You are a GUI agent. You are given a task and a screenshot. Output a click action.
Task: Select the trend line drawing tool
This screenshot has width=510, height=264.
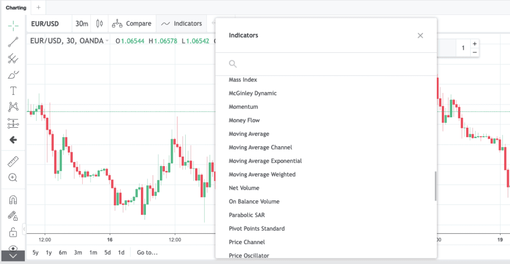pyautogui.click(x=13, y=42)
